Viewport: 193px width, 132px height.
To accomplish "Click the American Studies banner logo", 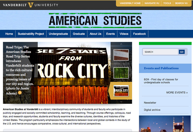I will point(95,21).
